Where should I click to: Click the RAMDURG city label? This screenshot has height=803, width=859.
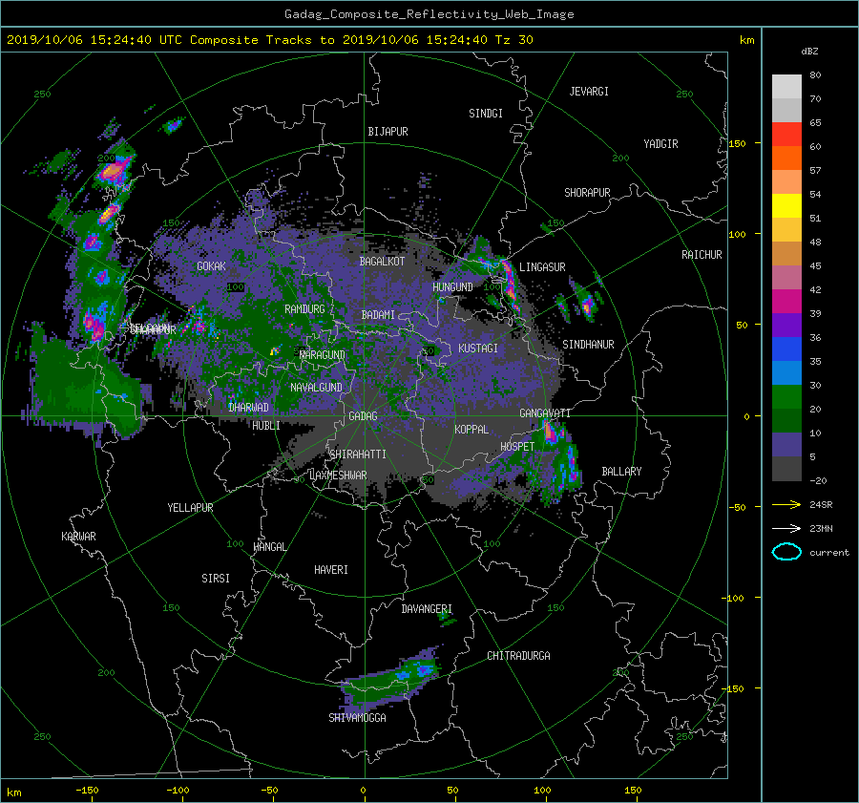[304, 309]
